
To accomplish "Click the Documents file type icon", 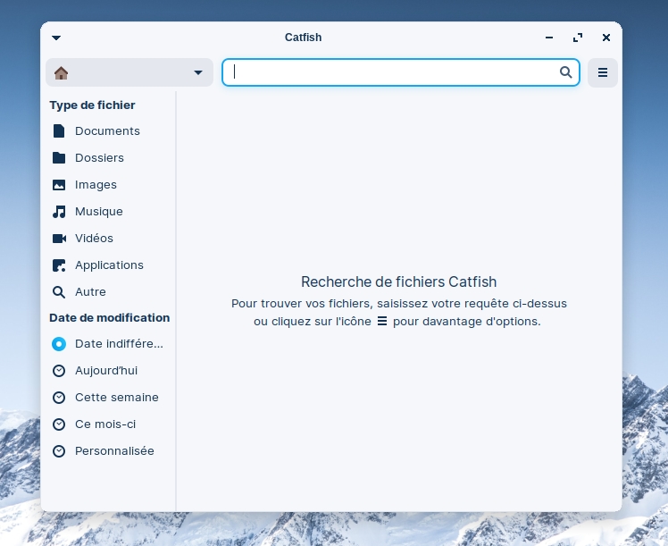I will click(x=59, y=131).
